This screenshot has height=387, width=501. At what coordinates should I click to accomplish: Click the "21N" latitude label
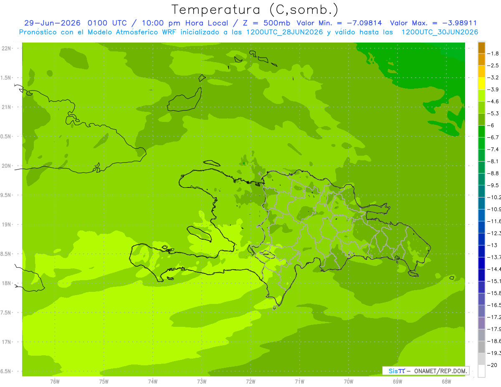point(7,107)
